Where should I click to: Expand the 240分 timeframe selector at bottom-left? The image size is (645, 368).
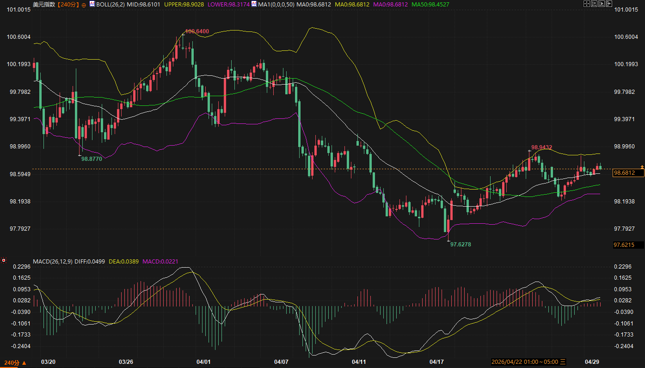point(15,363)
